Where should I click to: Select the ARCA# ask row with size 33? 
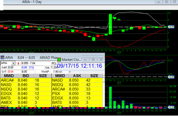77,89
